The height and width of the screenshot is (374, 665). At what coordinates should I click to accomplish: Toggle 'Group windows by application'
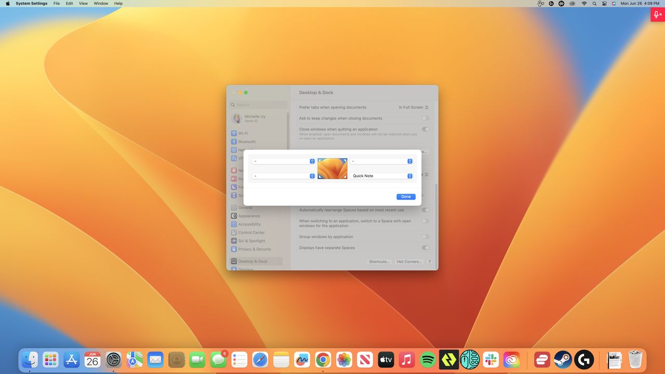(425, 237)
